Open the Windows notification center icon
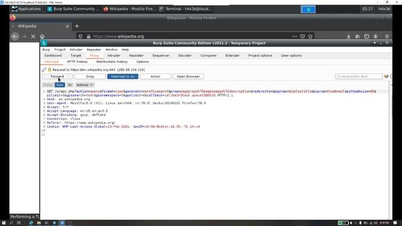The width and height of the screenshot is (402, 226). point(395,223)
